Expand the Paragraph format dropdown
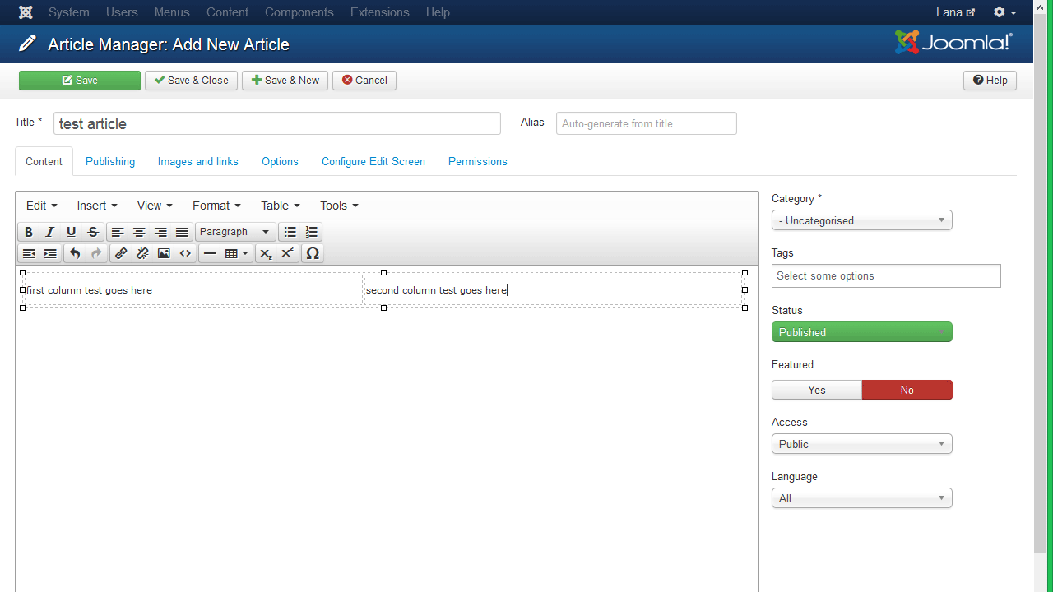 pos(234,231)
